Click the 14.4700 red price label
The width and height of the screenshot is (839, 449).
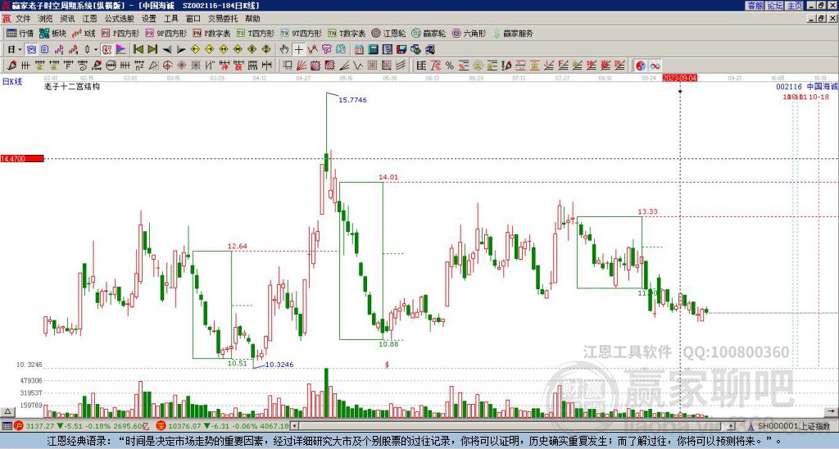coord(22,159)
